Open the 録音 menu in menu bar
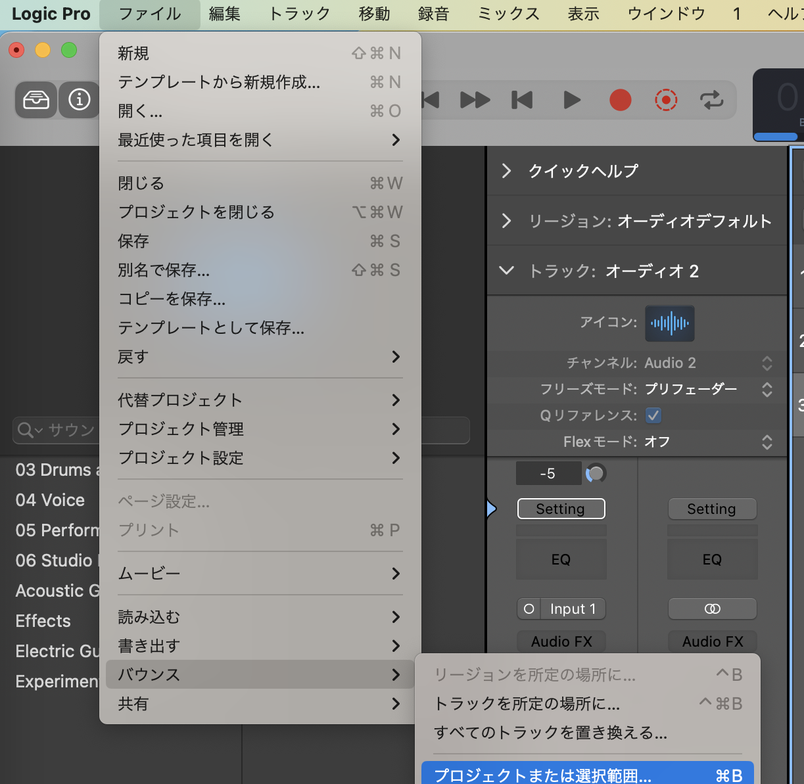Image resolution: width=804 pixels, height=784 pixels. [433, 14]
